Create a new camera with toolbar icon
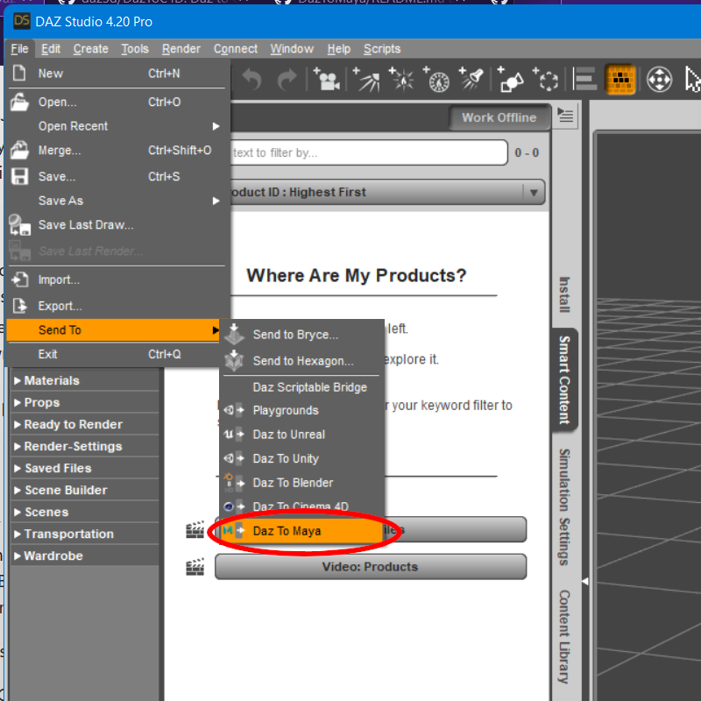This screenshot has height=701, width=701. pos(327,80)
